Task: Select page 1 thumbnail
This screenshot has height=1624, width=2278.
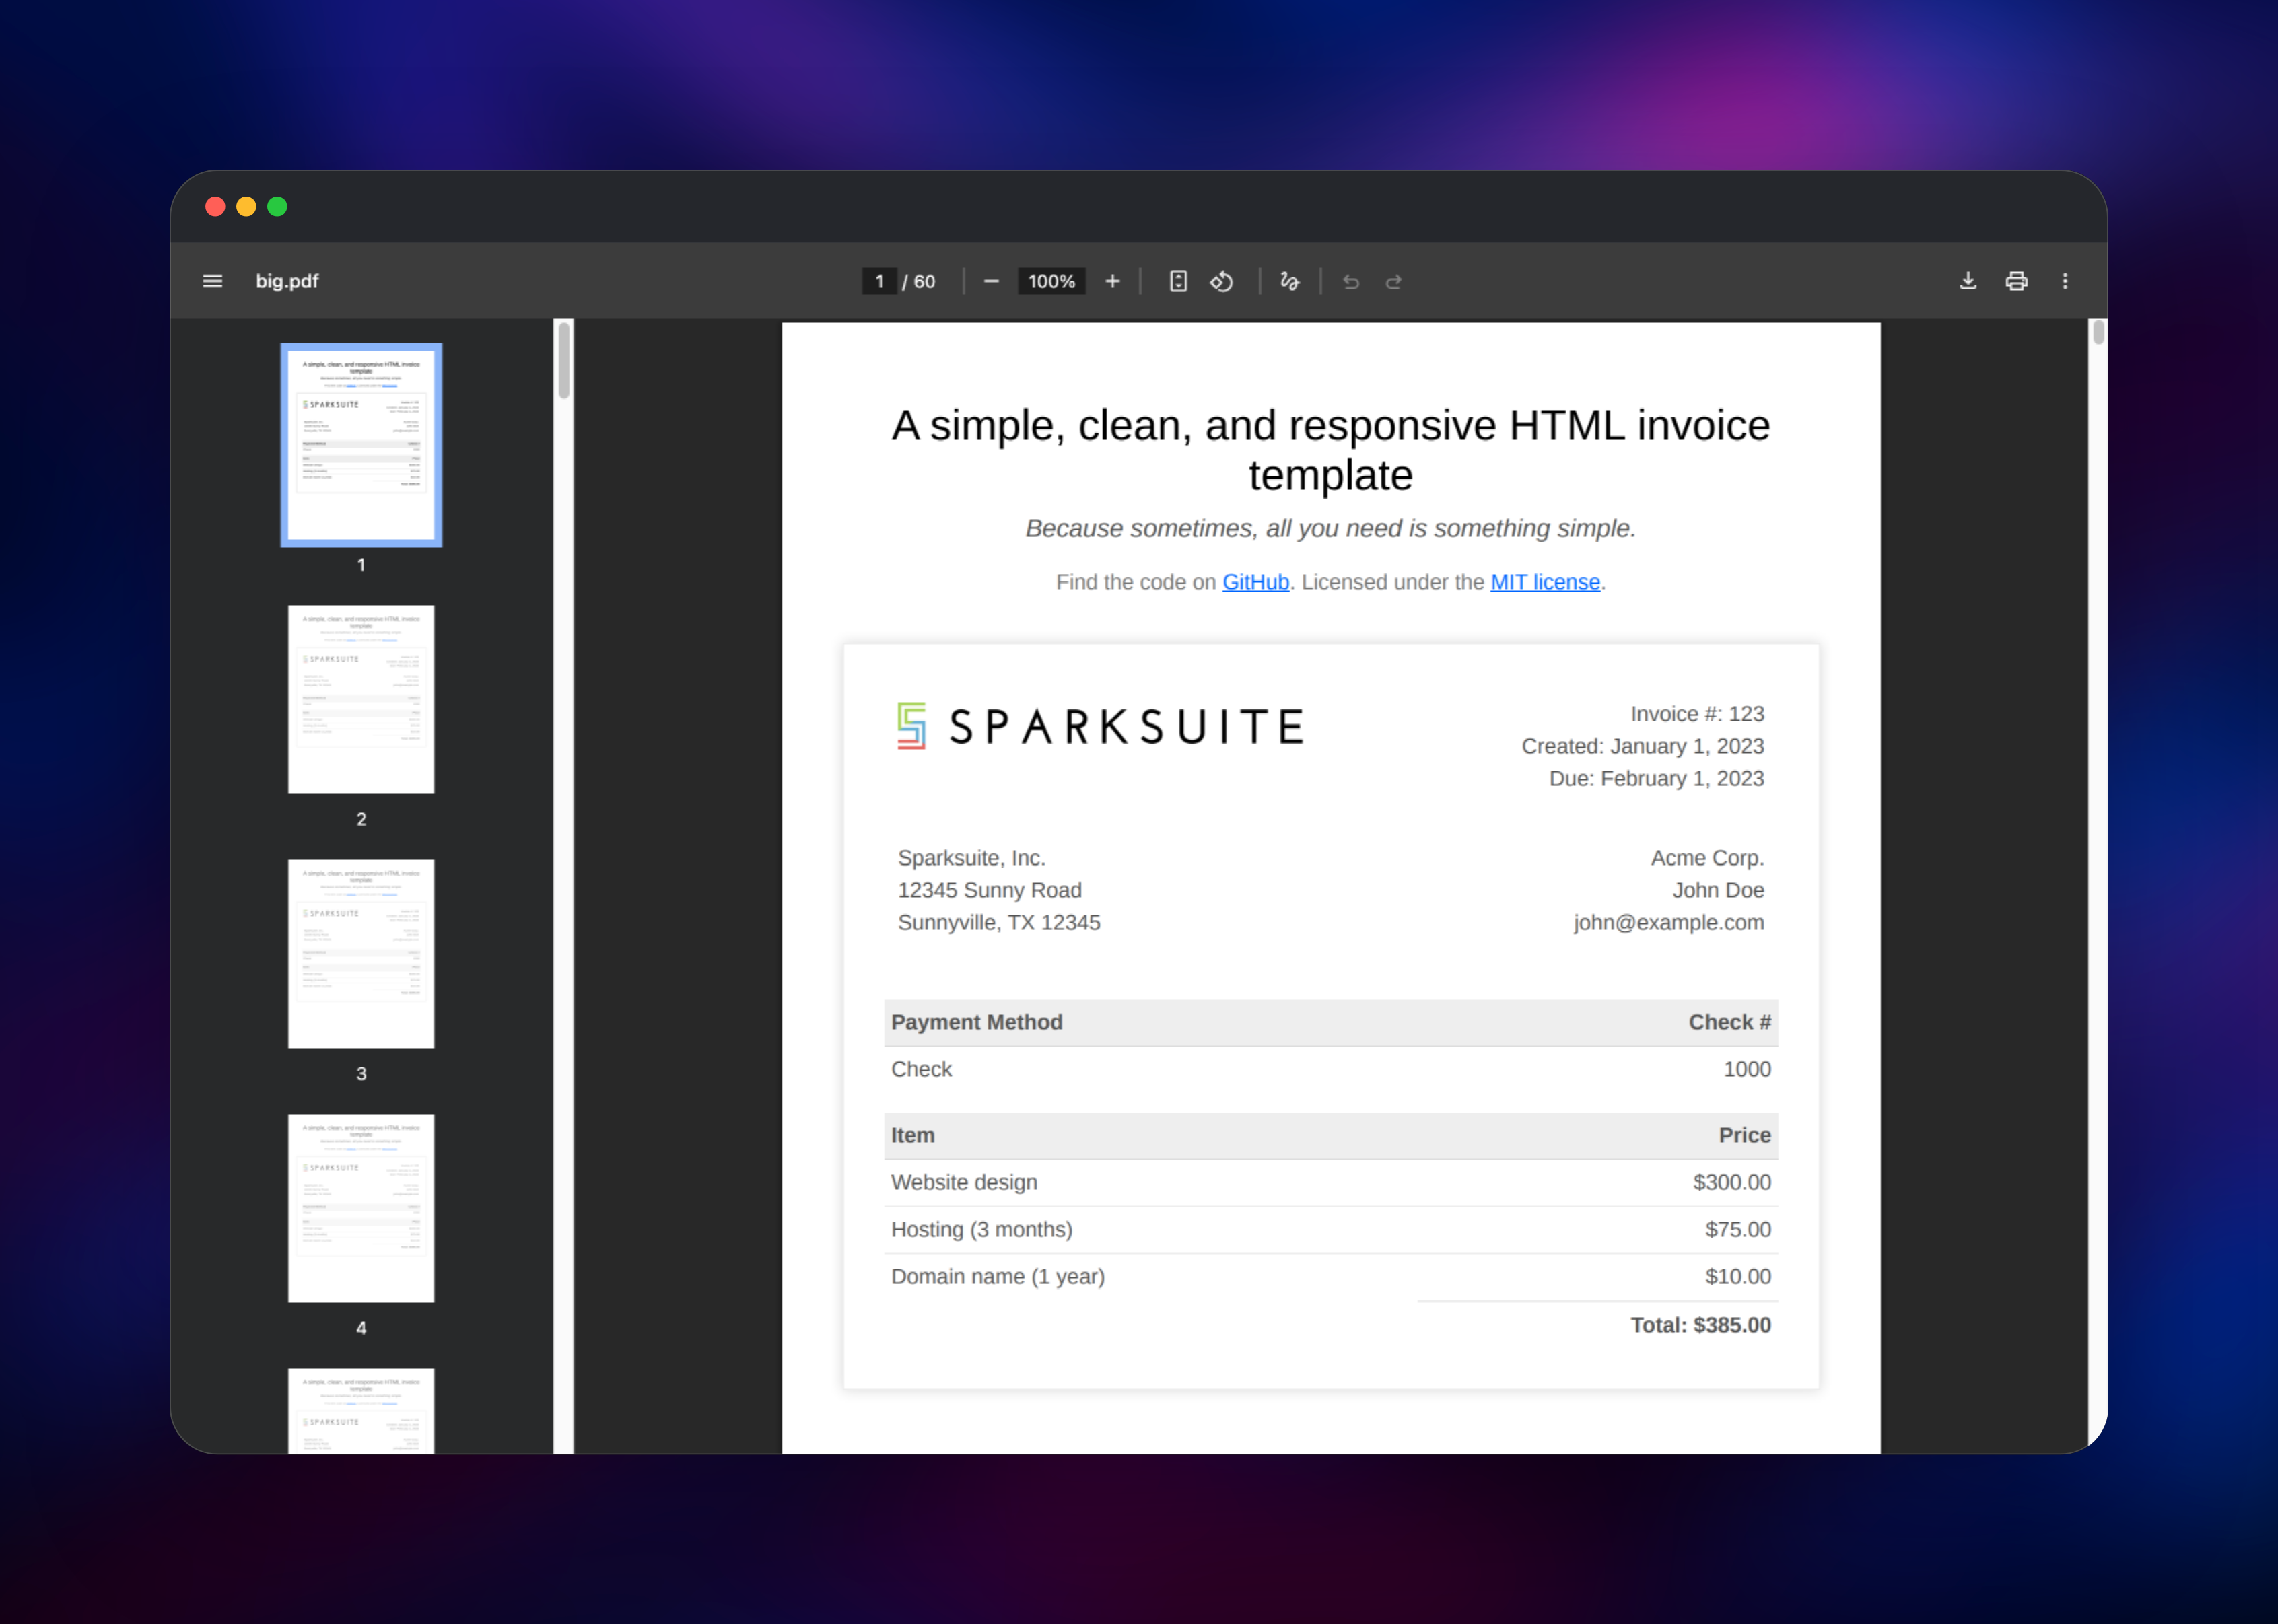Action: click(361, 445)
